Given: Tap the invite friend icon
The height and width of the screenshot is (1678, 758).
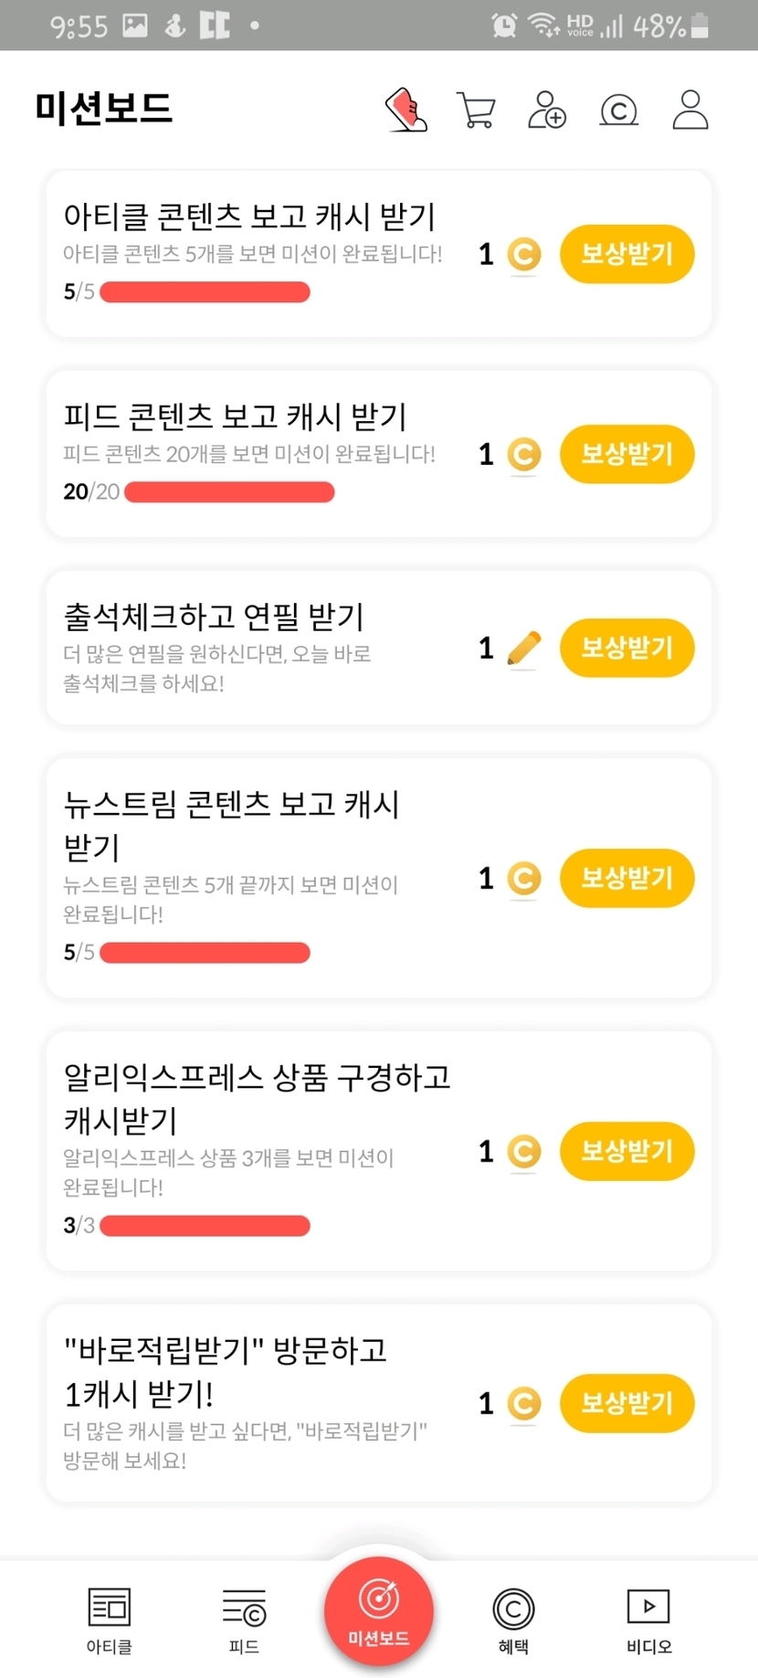Looking at the screenshot, I should [547, 110].
